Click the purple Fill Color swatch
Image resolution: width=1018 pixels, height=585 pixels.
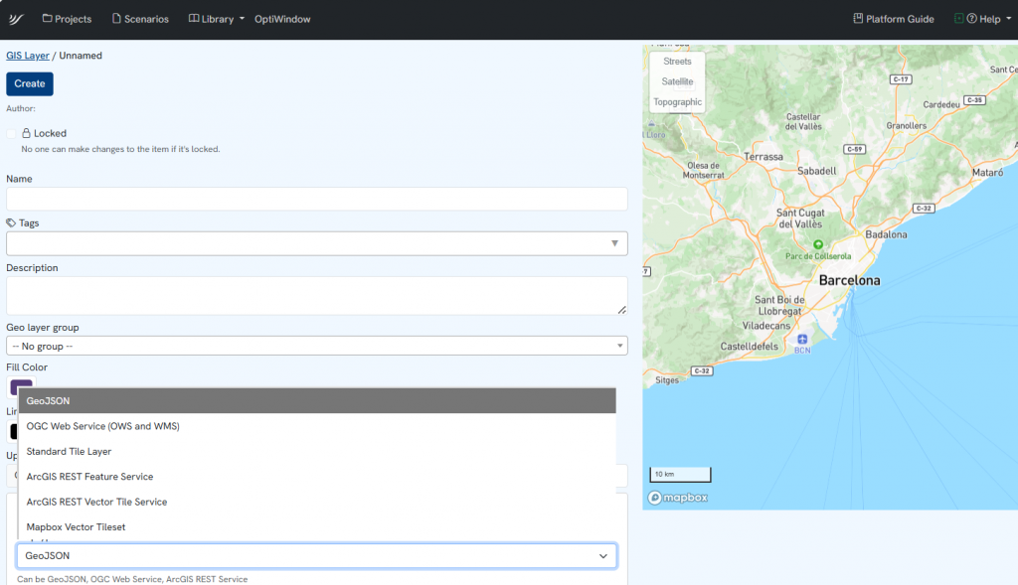(21, 385)
